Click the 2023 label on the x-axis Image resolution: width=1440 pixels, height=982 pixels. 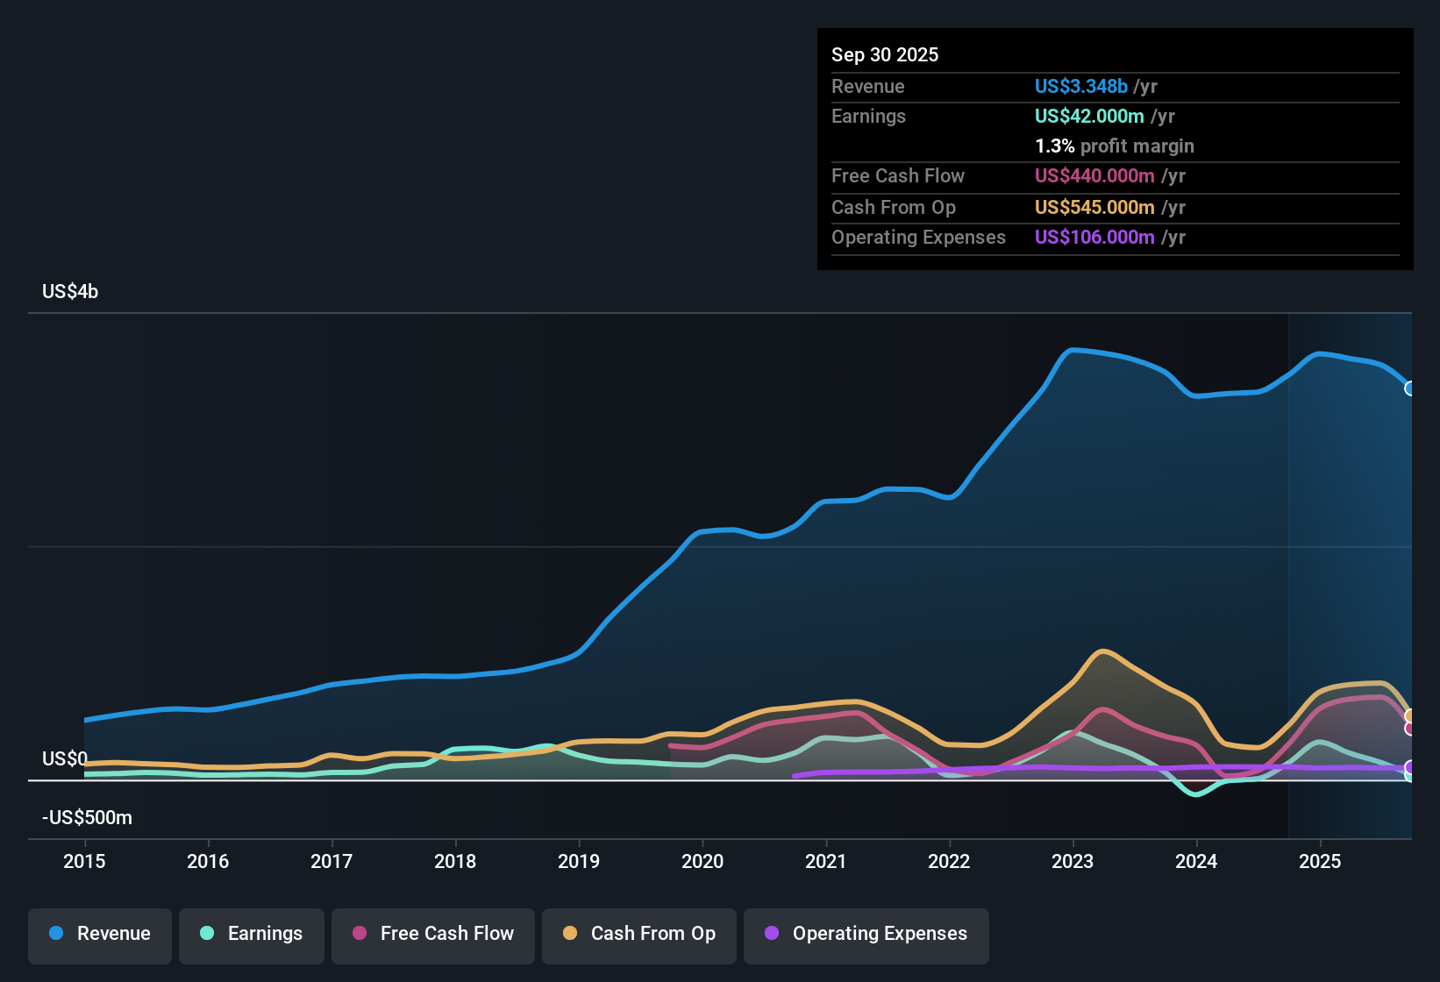[x=1073, y=862]
